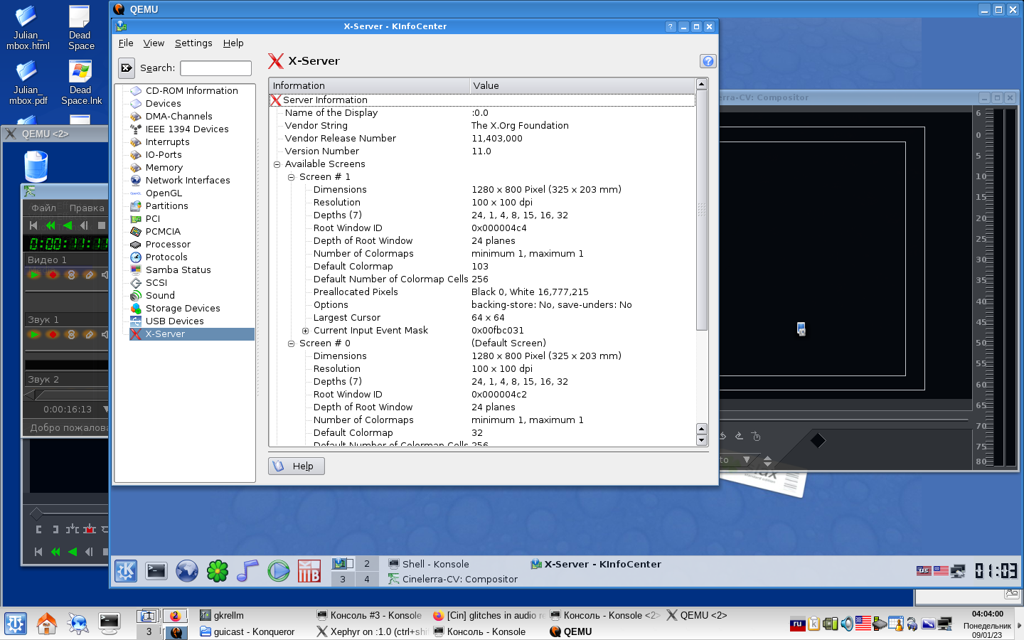Viewport: 1024px width, 640px height.
Task: Click the clear search icon beside Search
Action: (127, 68)
